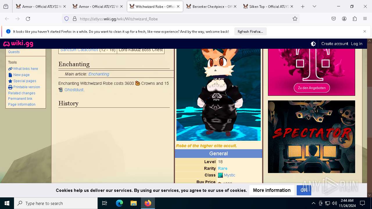The width and height of the screenshot is (372, 209).
Task: Click the wiki.gg logo
Action: (x=18, y=44)
